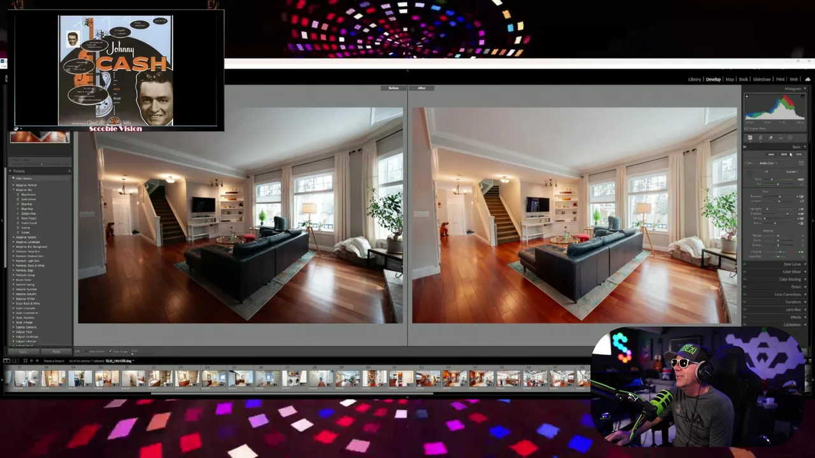Screen dimensions: 815x458
Task: Expand the Color Mixer panel arrow
Action: pos(805,272)
